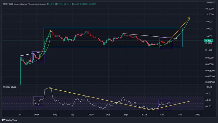Click the 0.05000 price axis label
Image resolution: width=218 pixels, height=123 pixels.
click(209, 58)
